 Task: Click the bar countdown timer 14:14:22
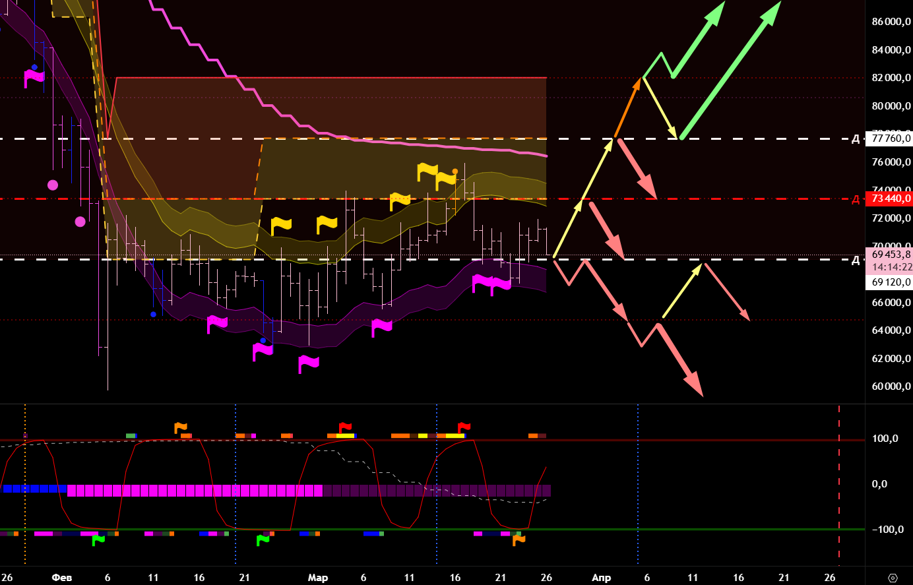[891, 268]
